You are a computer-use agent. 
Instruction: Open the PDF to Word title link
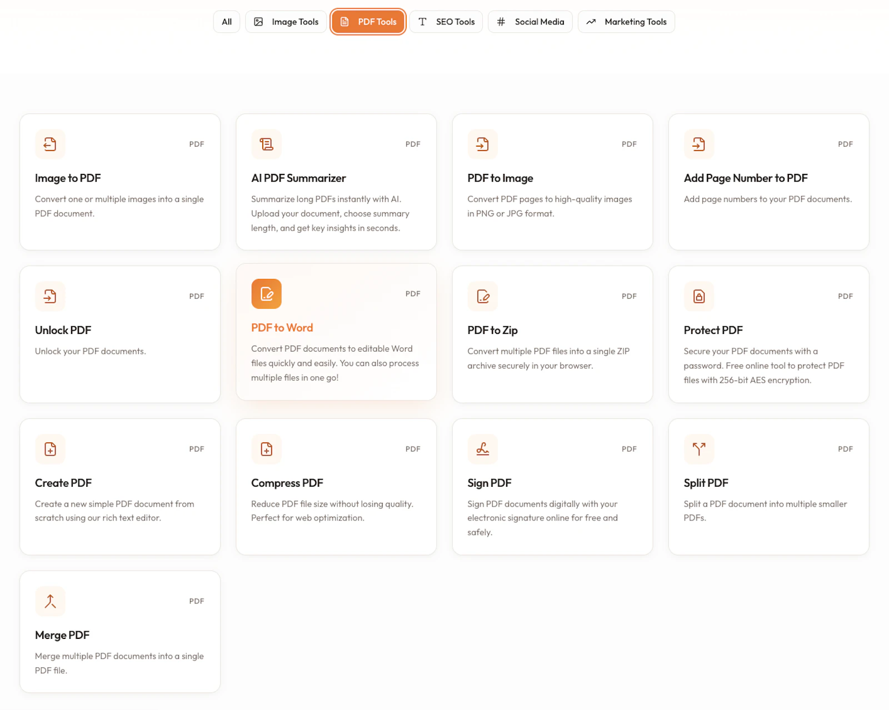click(282, 328)
